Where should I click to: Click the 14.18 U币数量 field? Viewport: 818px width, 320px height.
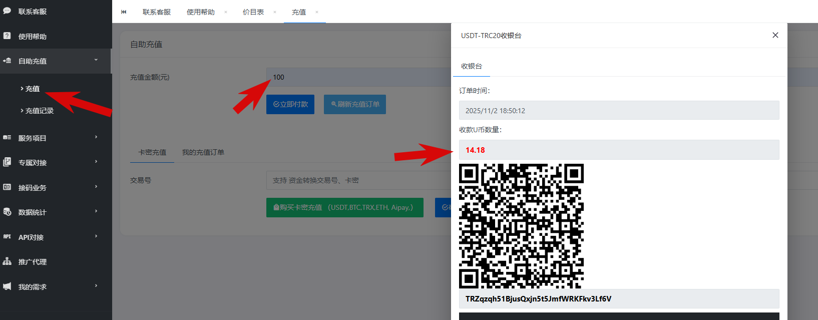(x=619, y=150)
